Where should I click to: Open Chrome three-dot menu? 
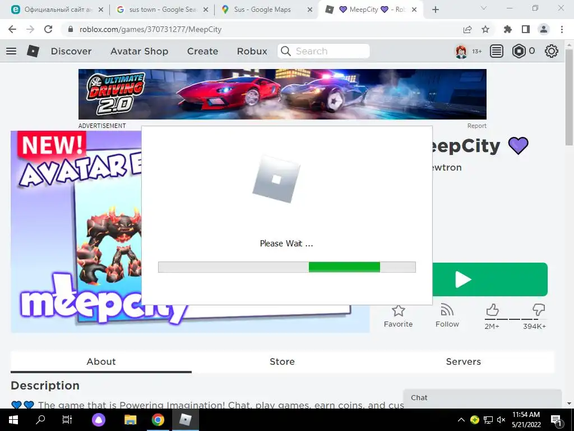562,29
